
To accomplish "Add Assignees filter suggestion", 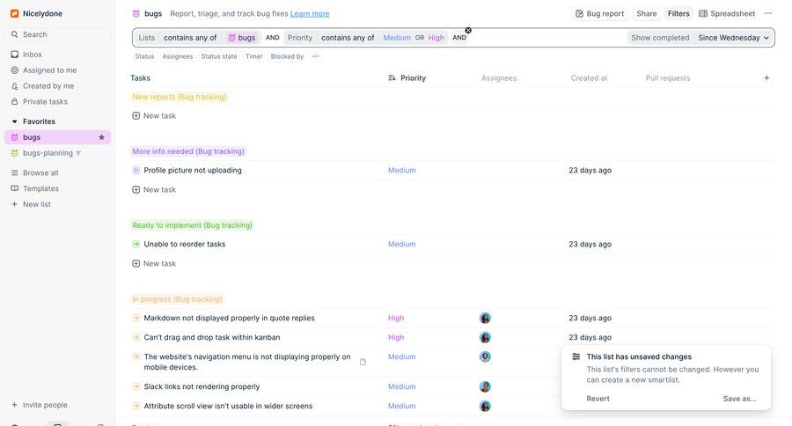I will click(x=177, y=56).
